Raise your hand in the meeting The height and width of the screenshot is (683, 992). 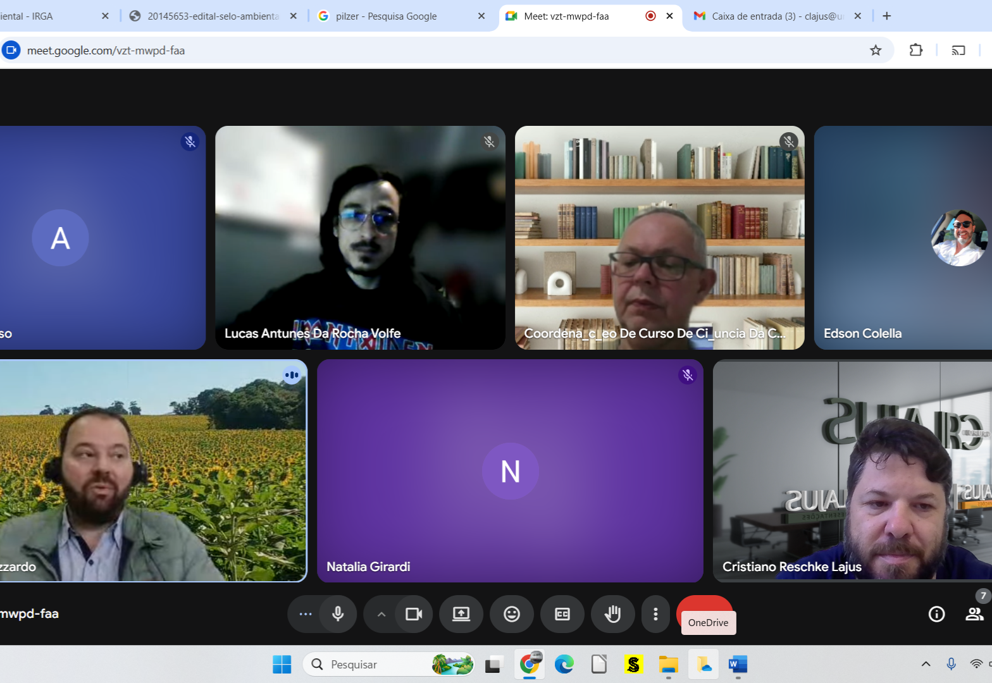point(612,614)
